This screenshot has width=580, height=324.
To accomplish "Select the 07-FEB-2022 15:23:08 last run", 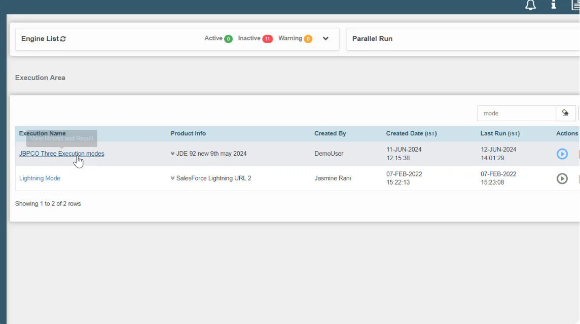I will [498, 178].
